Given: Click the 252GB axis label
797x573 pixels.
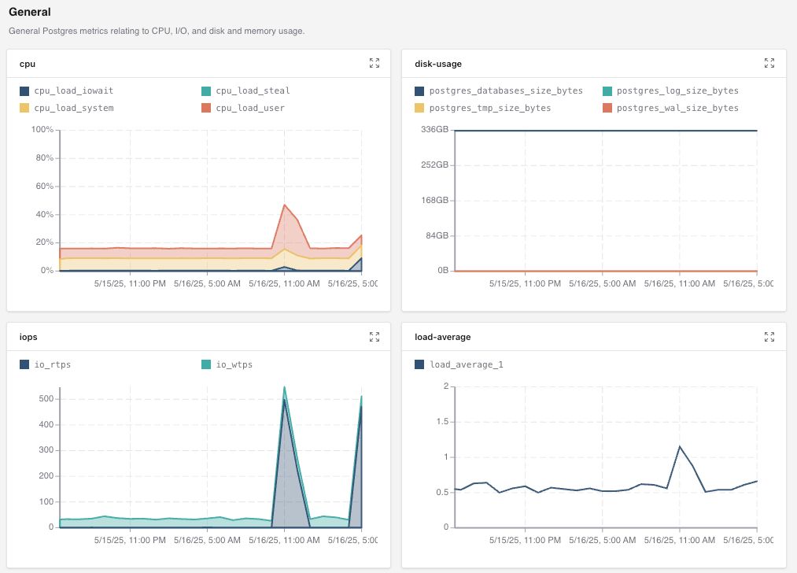Looking at the screenshot, I should (x=434, y=165).
